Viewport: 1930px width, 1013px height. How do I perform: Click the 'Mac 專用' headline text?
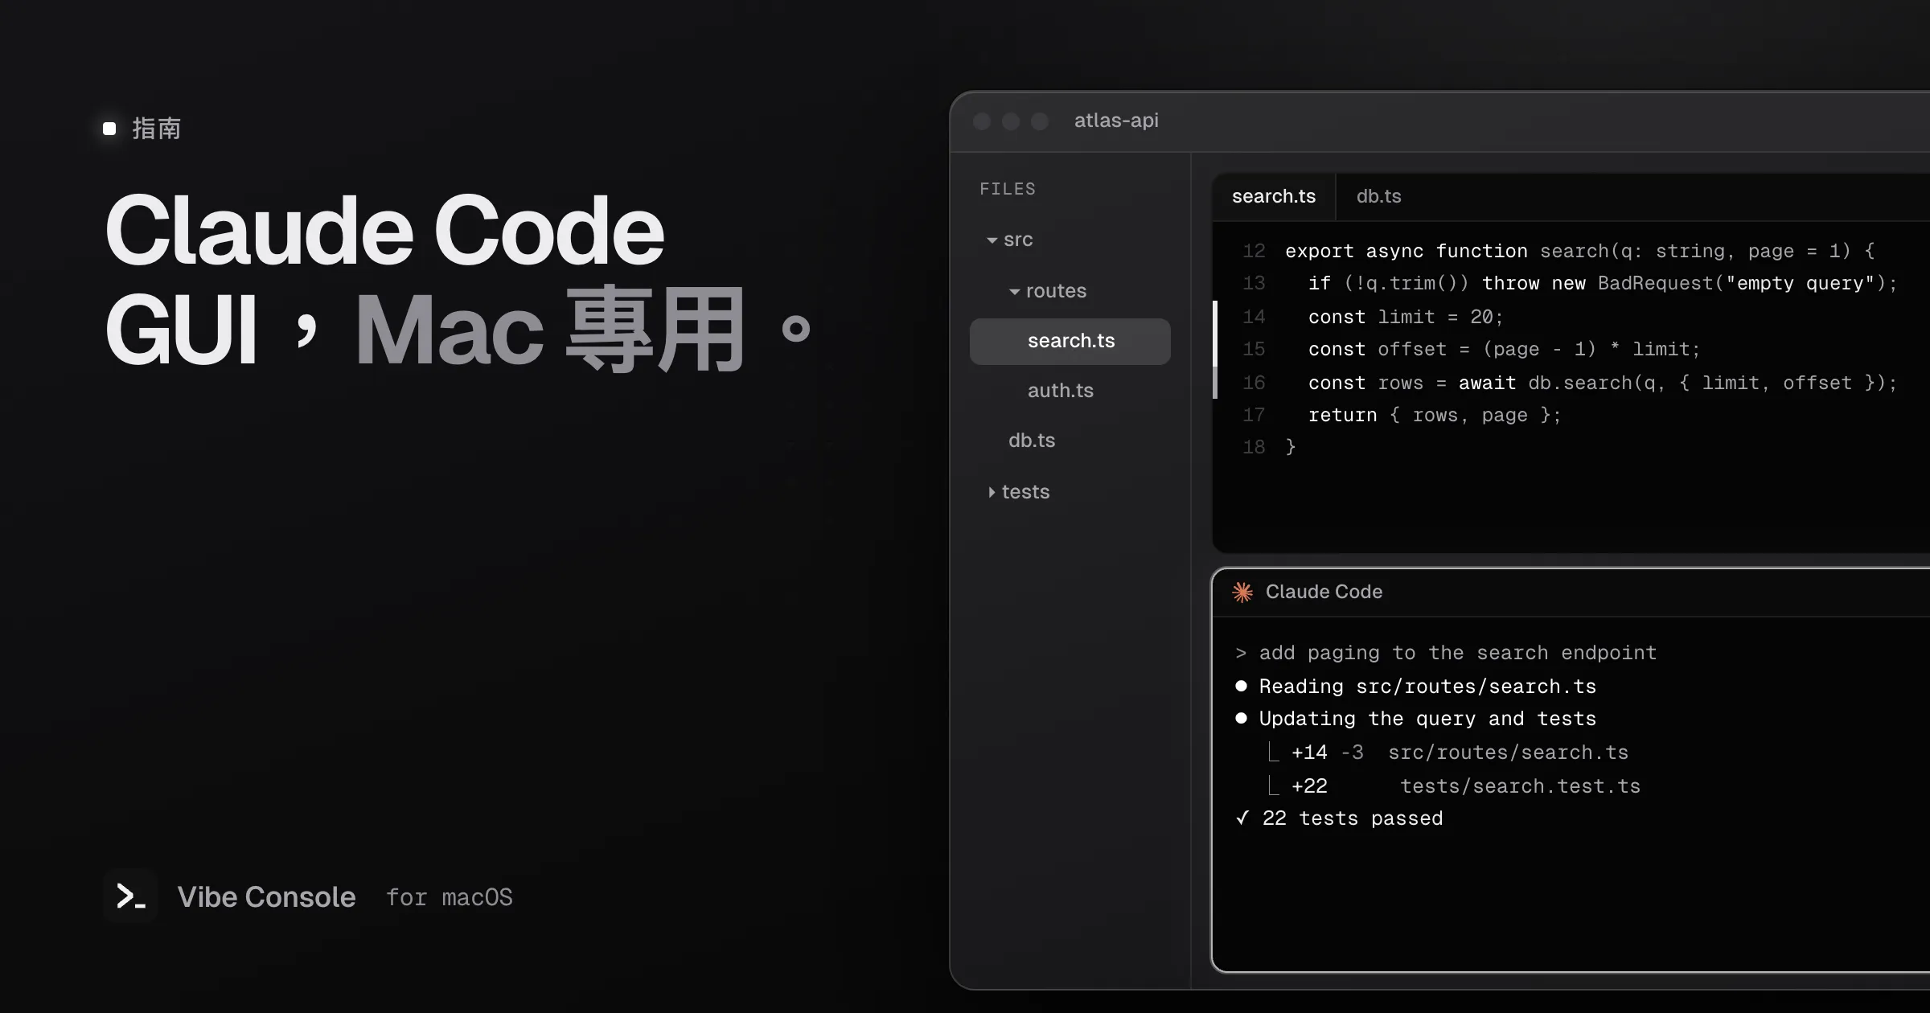click(x=551, y=330)
